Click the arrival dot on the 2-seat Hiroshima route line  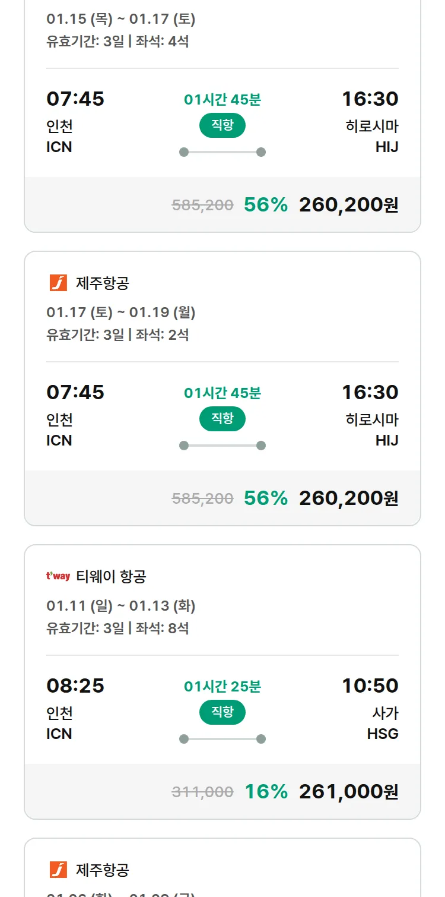(260, 446)
